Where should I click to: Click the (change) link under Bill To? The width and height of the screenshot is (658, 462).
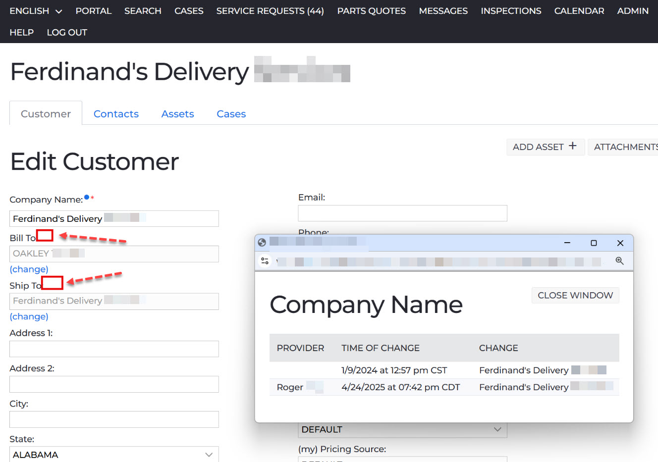[29, 269]
